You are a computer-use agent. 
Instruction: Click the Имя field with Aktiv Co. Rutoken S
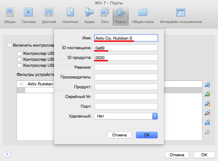tap(126, 38)
